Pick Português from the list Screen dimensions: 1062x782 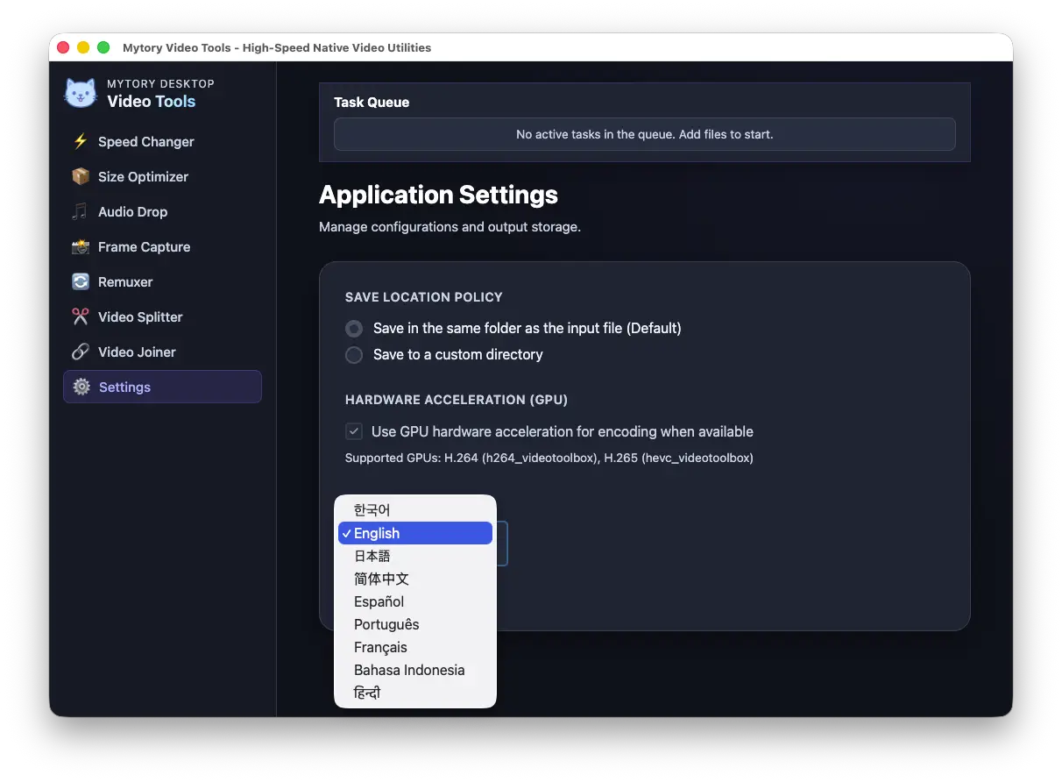pos(415,624)
